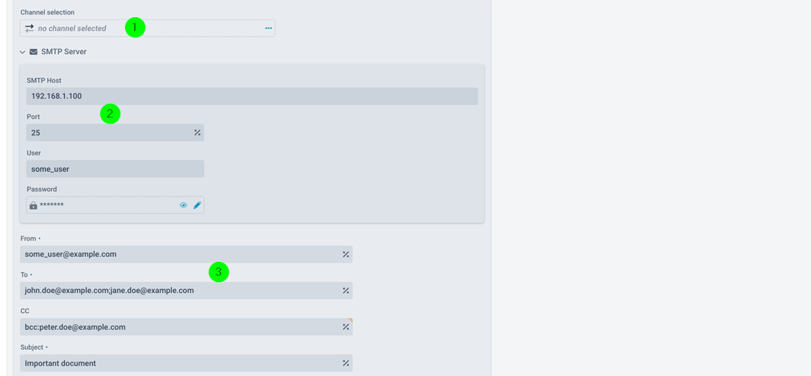Click the percent icon in Subject field
Image resolution: width=811 pixels, height=376 pixels.
pyautogui.click(x=346, y=363)
